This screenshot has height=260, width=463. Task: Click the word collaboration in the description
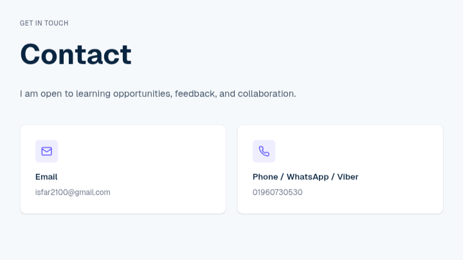pyautogui.click(x=267, y=94)
